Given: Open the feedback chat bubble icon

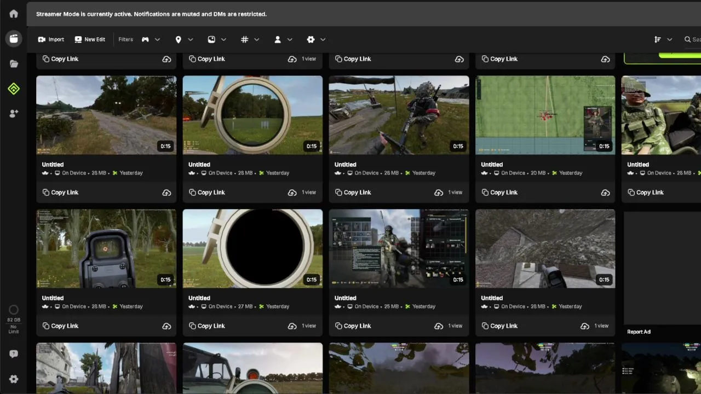Looking at the screenshot, I should tap(14, 354).
